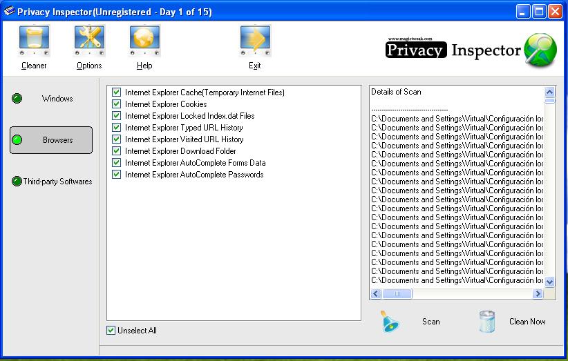Viewport: 568px width, 361px height.
Task: Click the green indicator beside Windows
Action: coord(17,99)
